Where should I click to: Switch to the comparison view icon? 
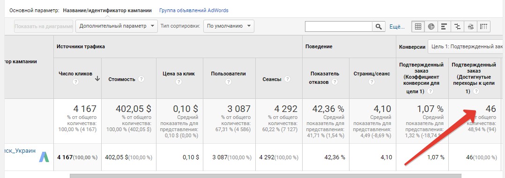click(457, 27)
